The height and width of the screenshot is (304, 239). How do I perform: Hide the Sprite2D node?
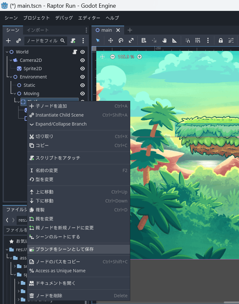83,69
